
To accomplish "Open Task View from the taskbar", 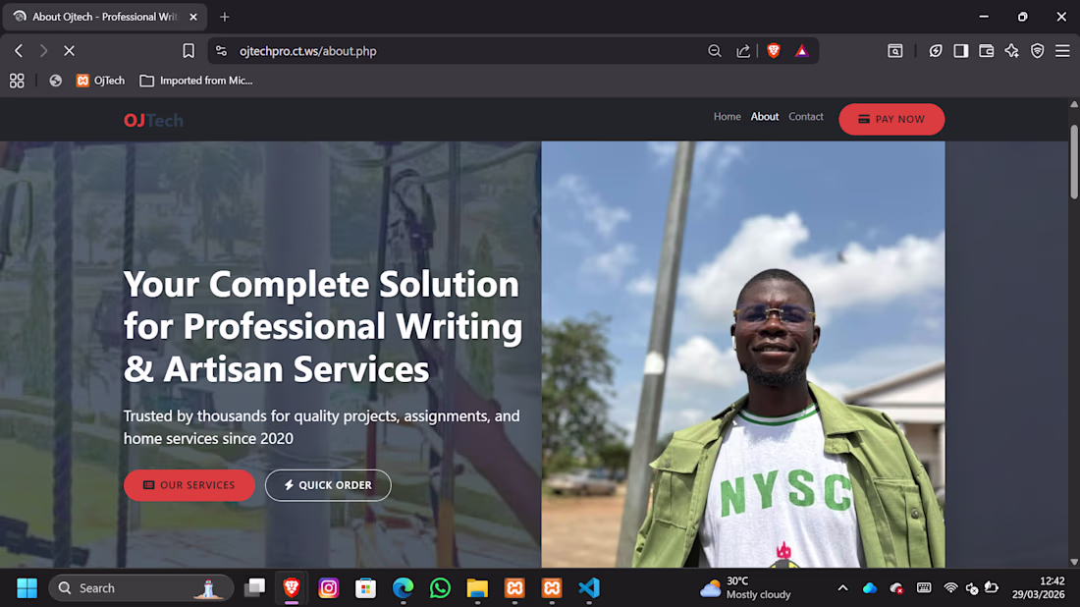I will point(255,587).
